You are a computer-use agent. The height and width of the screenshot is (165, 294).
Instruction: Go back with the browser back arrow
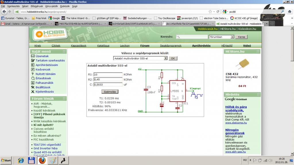(x=4, y=12)
